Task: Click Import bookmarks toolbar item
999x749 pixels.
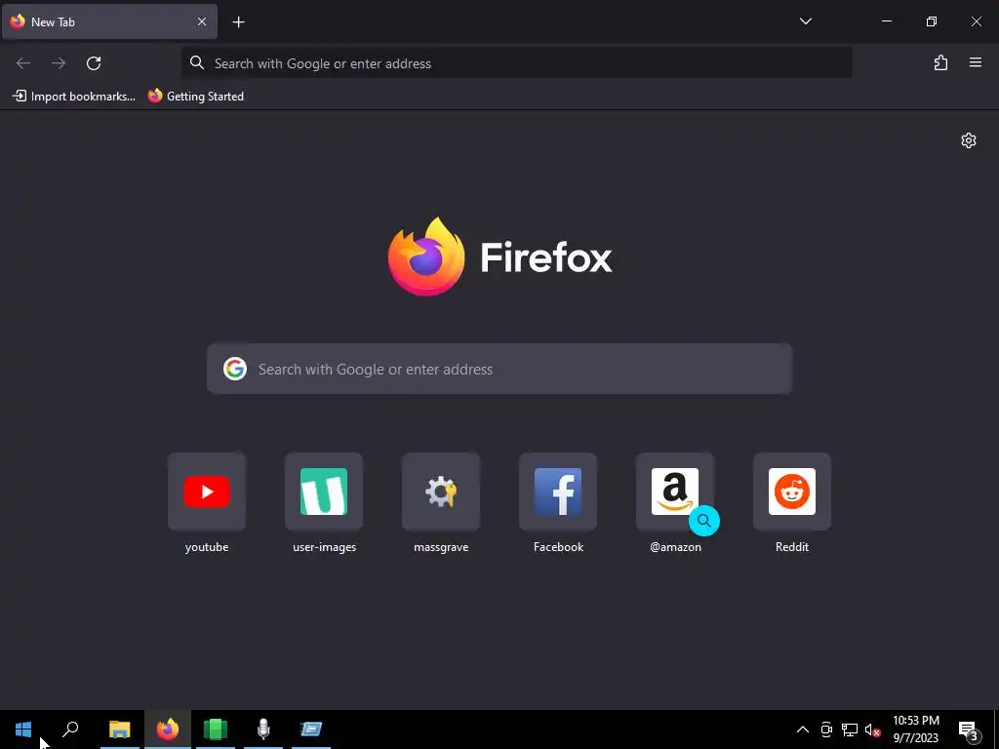Action: click(74, 97)
